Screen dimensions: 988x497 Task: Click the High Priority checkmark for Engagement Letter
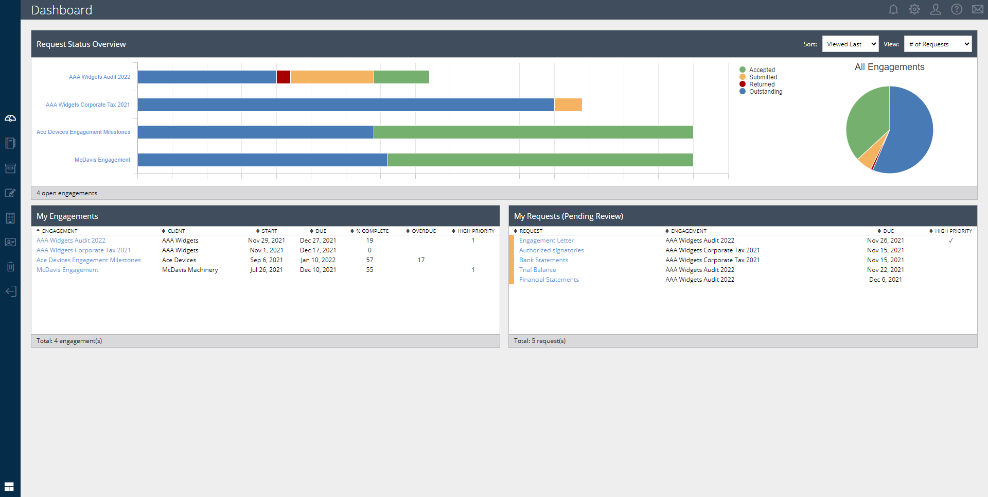coord(951,240)
